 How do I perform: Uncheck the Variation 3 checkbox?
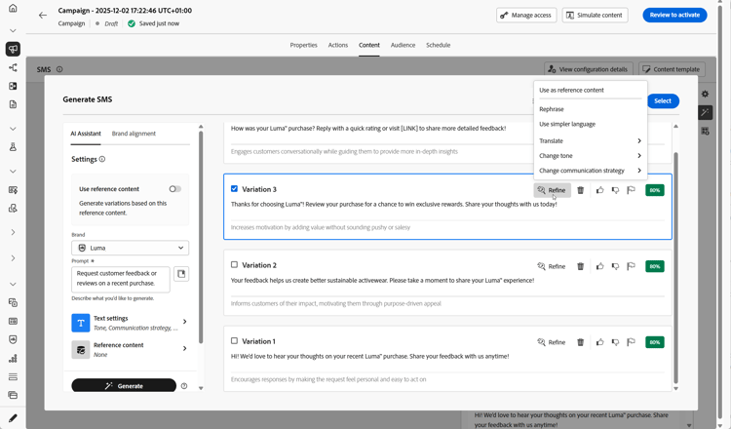(234, 189)
